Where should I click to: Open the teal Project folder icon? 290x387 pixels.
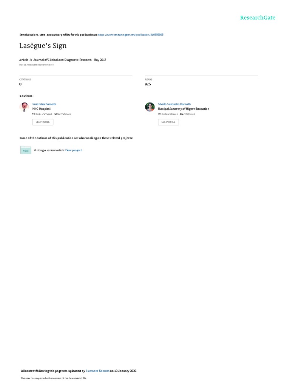coord(26,150)
